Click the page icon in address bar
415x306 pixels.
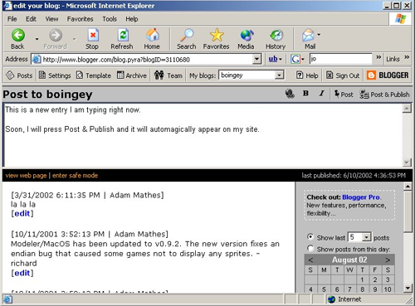point(37,59)
